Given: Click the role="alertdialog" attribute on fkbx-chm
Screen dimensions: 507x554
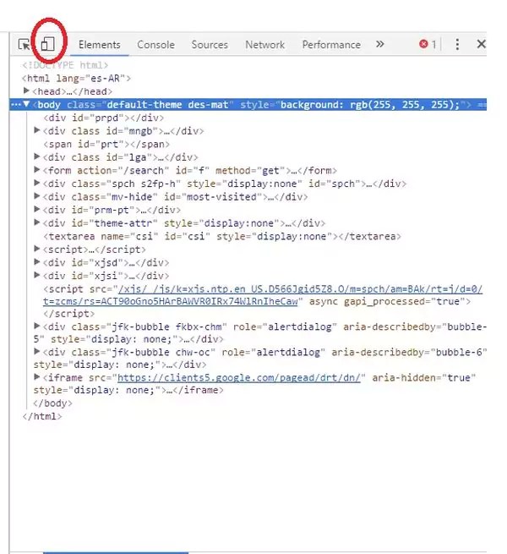Looking at the screenshot, I should point(285,326).
